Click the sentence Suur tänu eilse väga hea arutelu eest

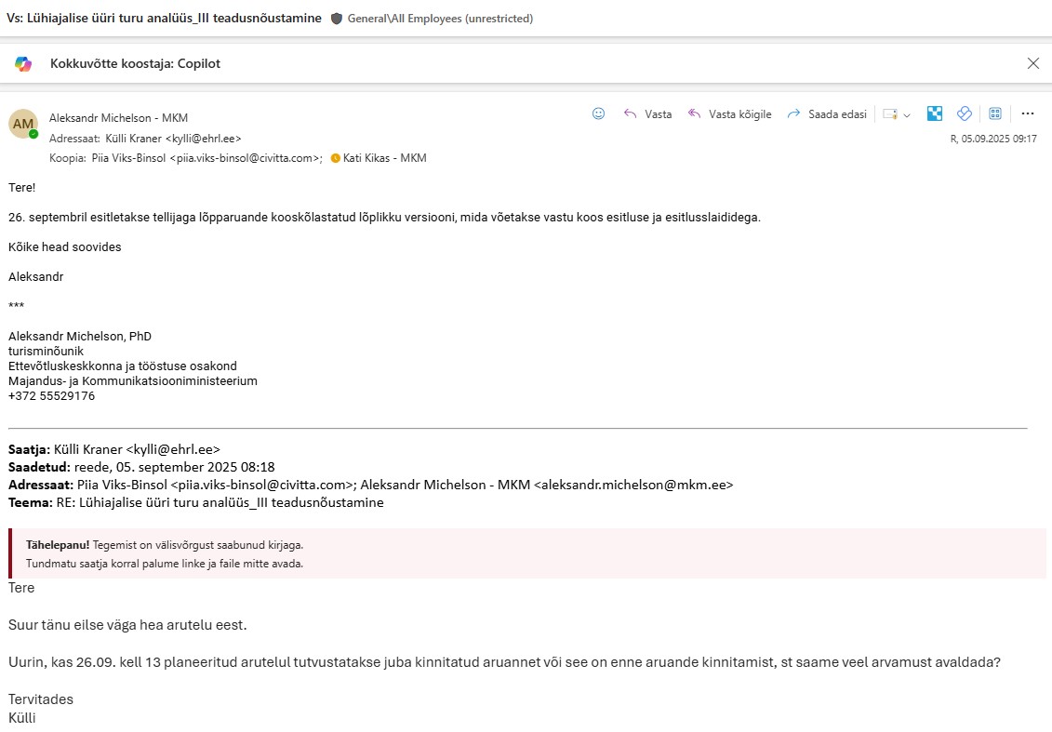click(127, 625)
